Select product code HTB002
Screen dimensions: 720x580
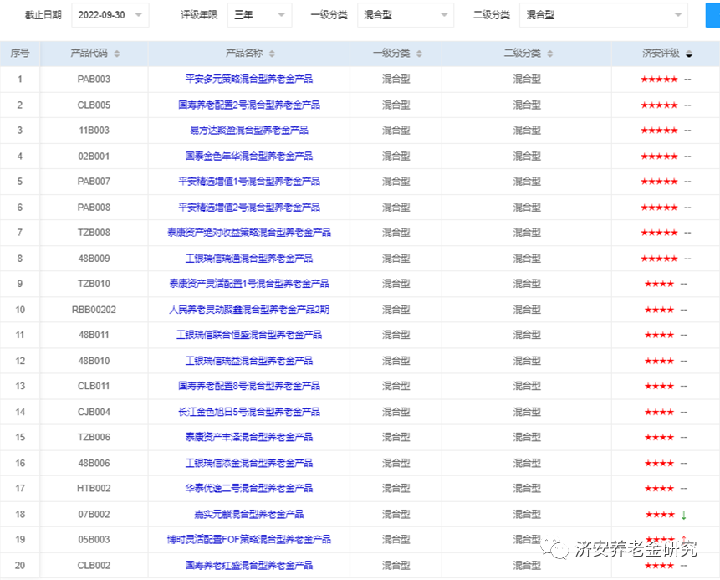point(94,488)
